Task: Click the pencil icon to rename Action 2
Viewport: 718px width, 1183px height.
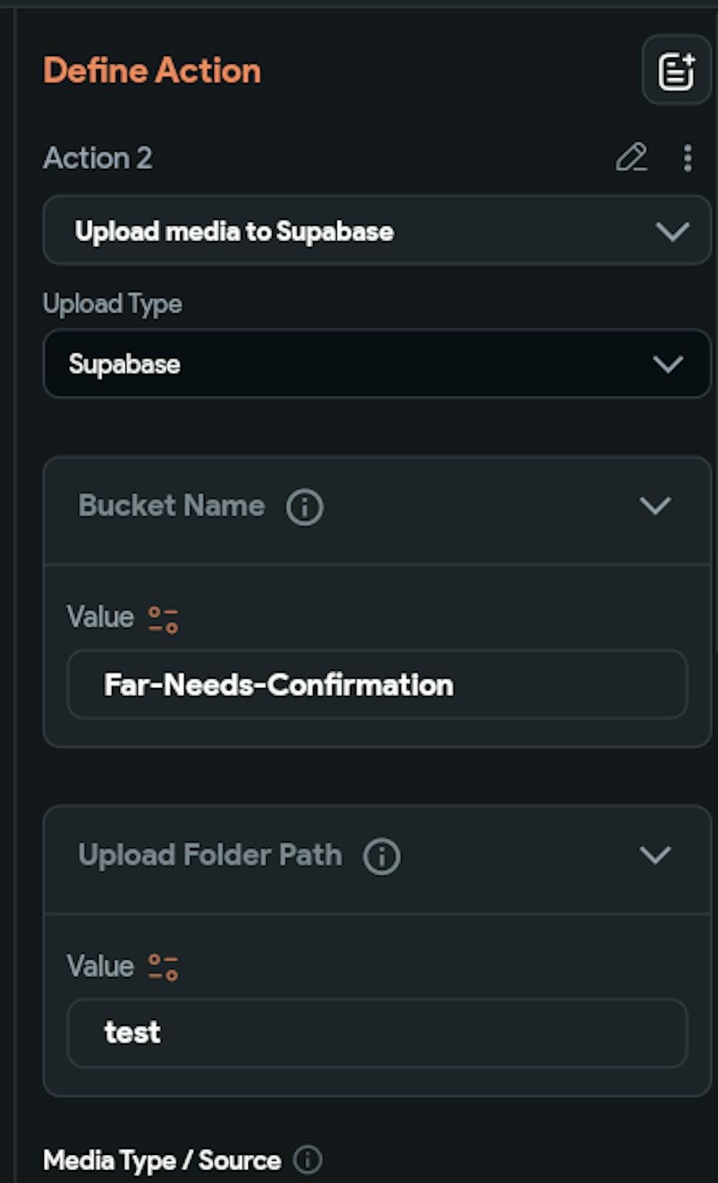Action: pos(632,159)
